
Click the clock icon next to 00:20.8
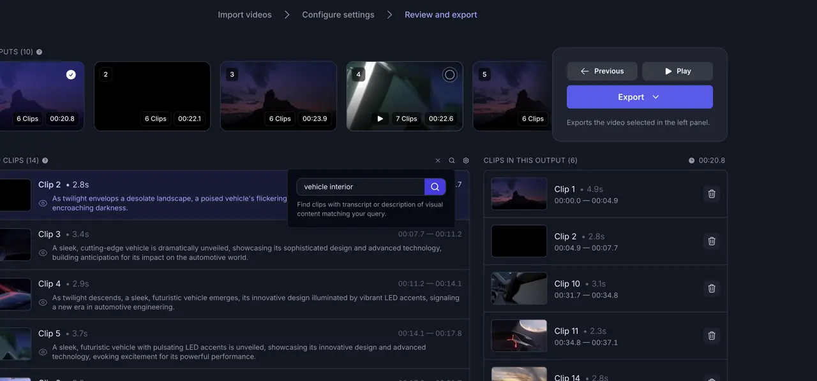tap(691, 161)
